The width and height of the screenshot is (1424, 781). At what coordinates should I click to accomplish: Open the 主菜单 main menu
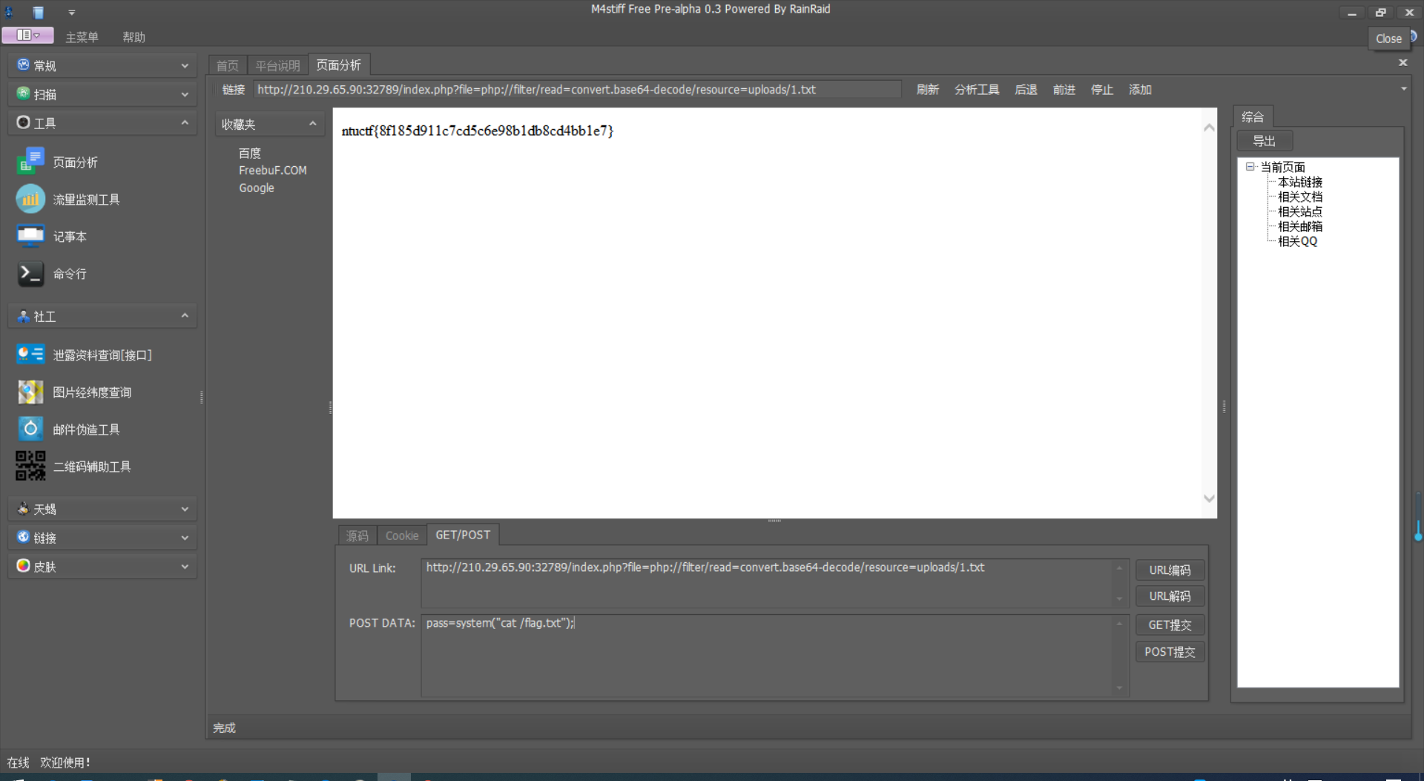[82, 37]
